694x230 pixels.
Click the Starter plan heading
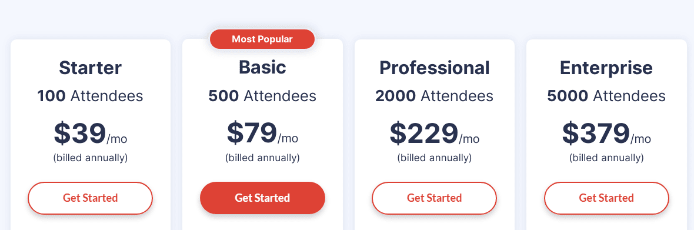[x=91, y=68]
